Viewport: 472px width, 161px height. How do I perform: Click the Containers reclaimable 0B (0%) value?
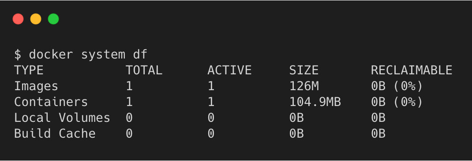click(x=397, y=102)
